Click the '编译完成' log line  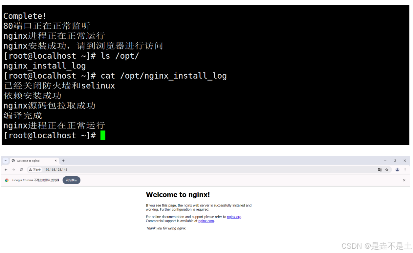[x=23, y=116]
